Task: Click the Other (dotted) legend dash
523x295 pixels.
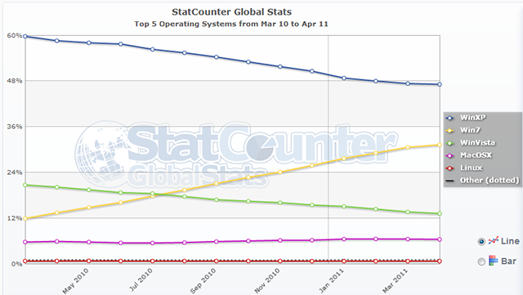Action: pyautogui.click(x=450, y=181)
